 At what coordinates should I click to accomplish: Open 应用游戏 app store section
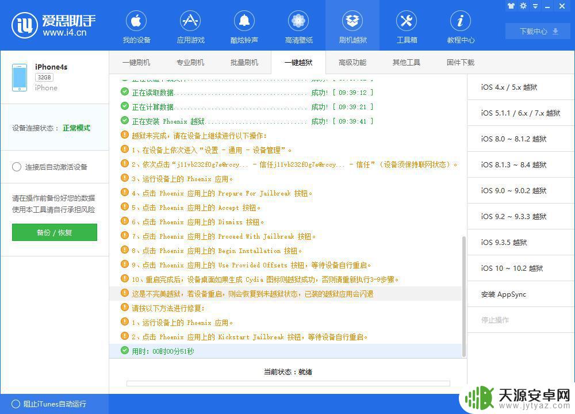tap(190, 26)
